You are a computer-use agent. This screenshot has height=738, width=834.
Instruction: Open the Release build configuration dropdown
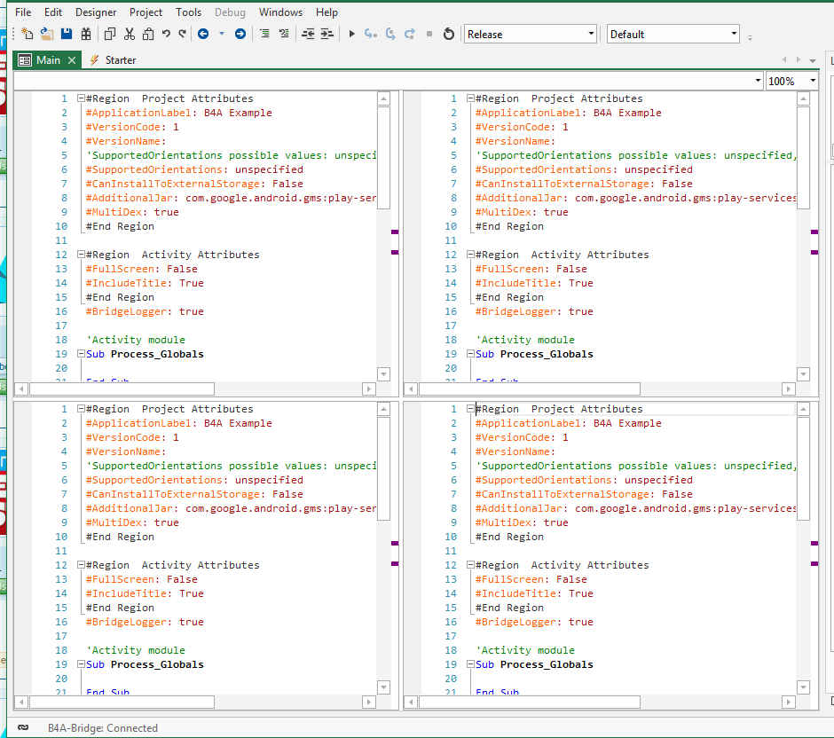point(531,34)
